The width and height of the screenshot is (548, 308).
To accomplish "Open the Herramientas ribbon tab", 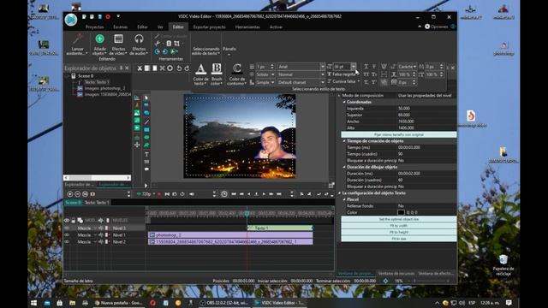I will click(247, 27).
